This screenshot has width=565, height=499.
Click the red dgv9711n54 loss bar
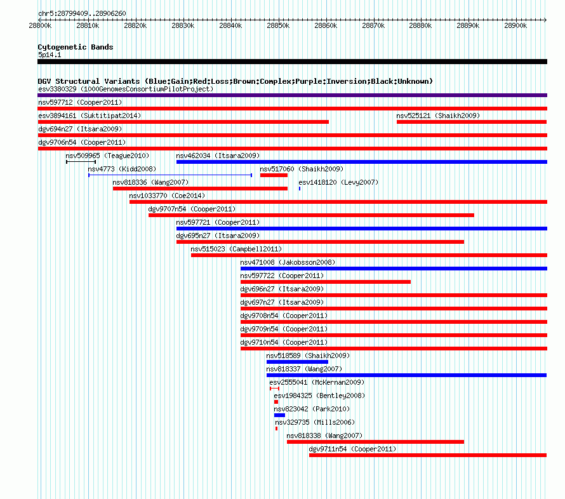pos(428,455)
